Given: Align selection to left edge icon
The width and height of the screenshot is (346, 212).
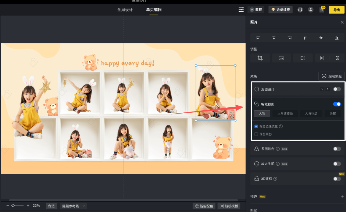Looking at the screenshot, I should point(258,38).
